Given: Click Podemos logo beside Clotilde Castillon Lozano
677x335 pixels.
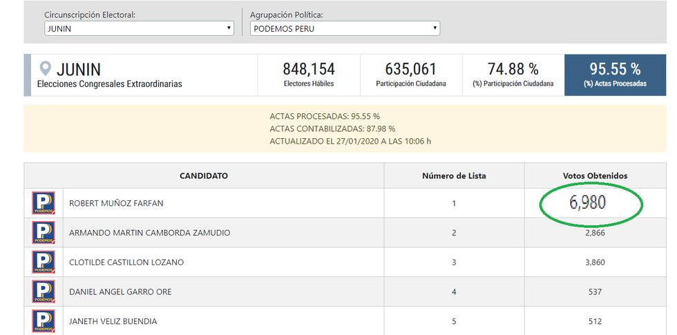Looking at the screenshot, I should click(43, 262).
